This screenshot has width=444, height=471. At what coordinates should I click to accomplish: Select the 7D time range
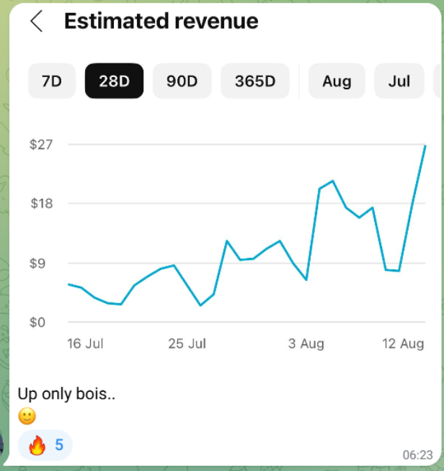coord(51,81)
